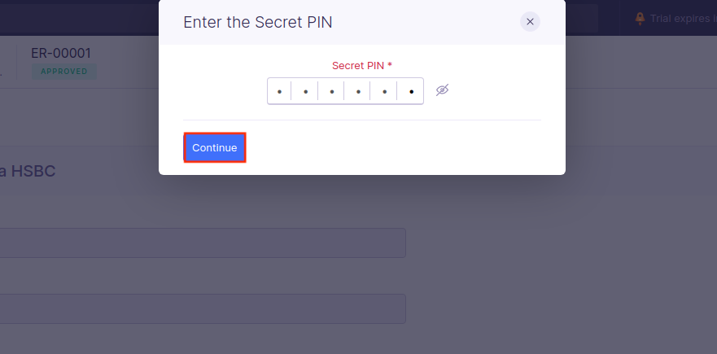717x354 pixels.
Task: Select the fifth PIN digit box
Action: (x=384, y=91)
